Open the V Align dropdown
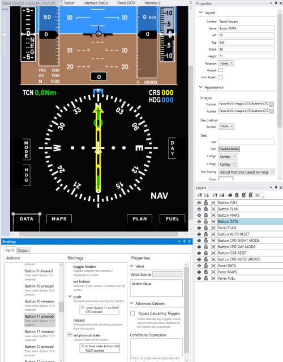Image resolution: width=283 pixels, height=362 pixels. pos(228,157)
